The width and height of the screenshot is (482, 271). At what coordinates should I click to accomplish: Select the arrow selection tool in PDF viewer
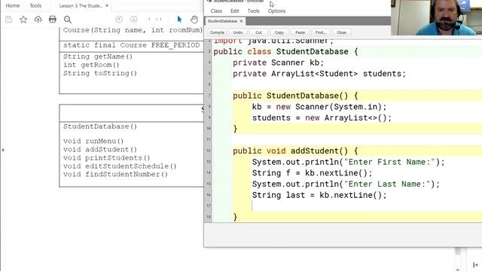click(x=179, y=20)
